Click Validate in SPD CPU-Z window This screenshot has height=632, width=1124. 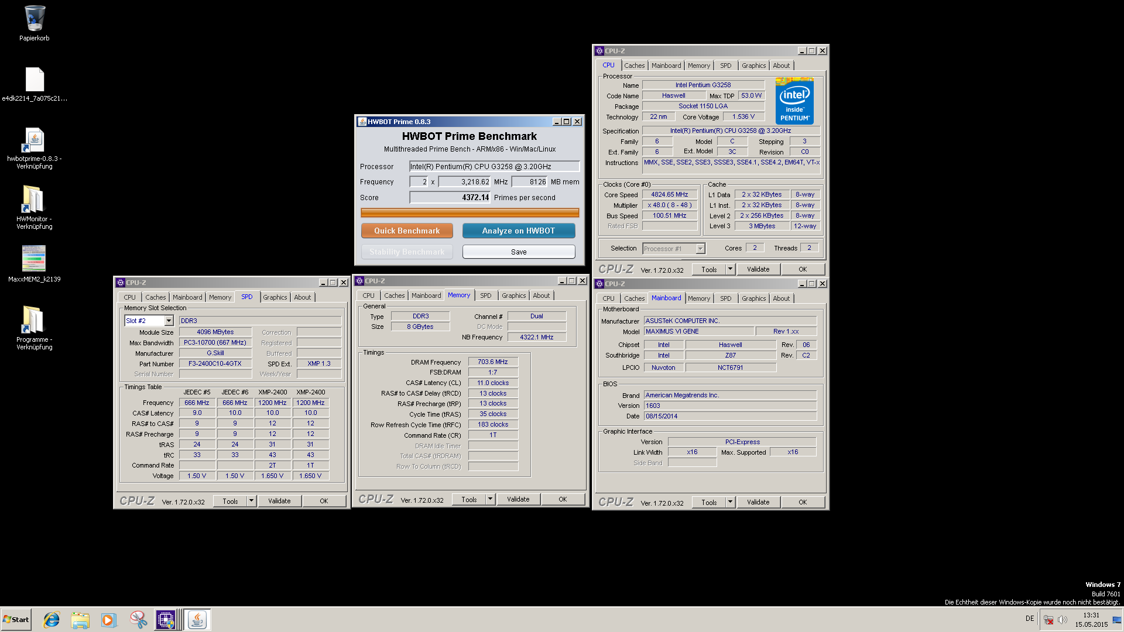click(279, 501)
